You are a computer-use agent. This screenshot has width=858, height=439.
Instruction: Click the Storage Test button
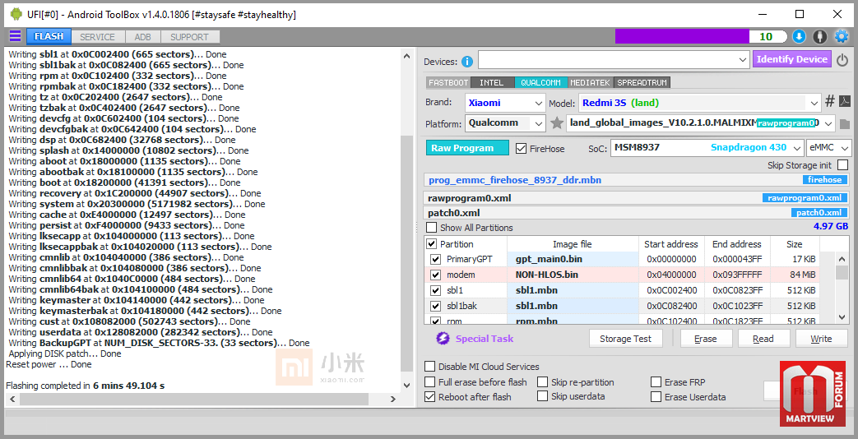(625, 339)
